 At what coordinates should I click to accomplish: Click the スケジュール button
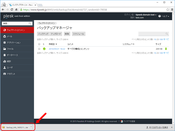[x=78, y=34]
